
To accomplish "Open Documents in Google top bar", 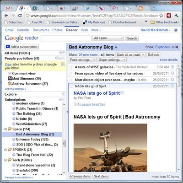I will pyautogui.click(x=41, y=30).
